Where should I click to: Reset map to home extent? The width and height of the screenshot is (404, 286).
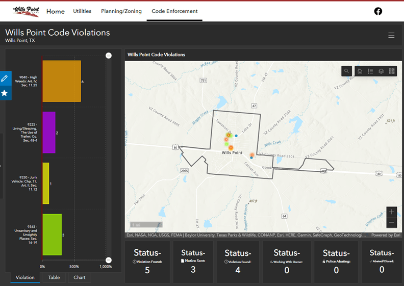tap(360, 71)
